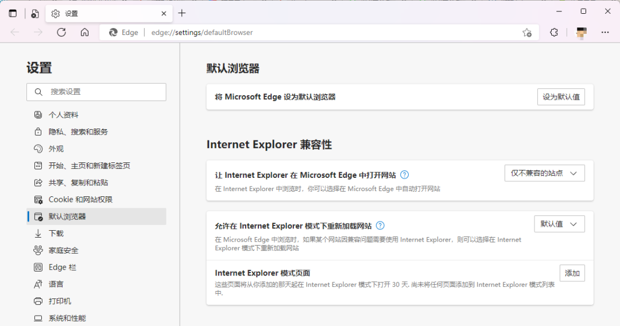
Task: Open 隐私、搜索和服务 settings label
Action: click(78, 132)
